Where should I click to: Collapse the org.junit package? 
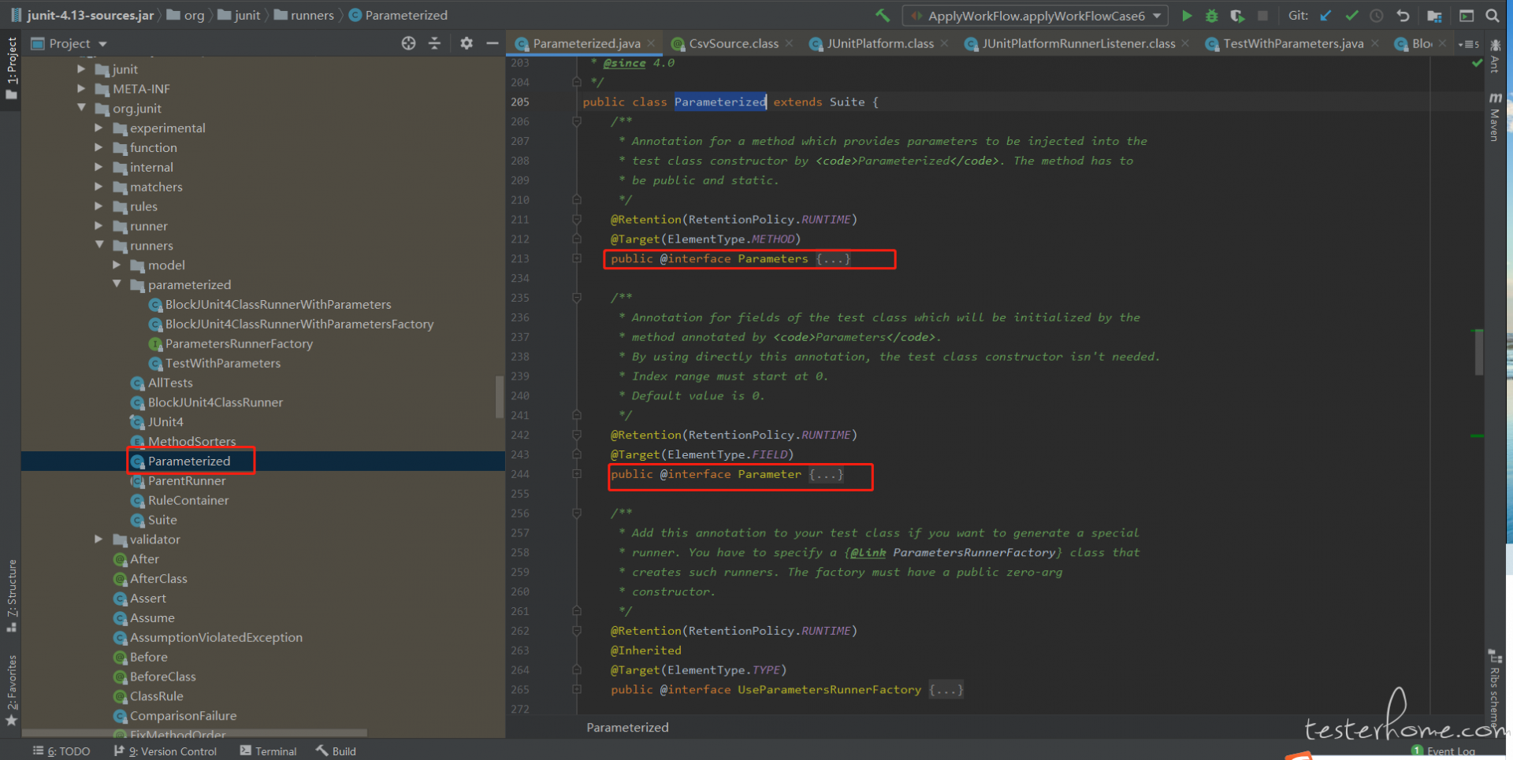[x=81, y=108]
